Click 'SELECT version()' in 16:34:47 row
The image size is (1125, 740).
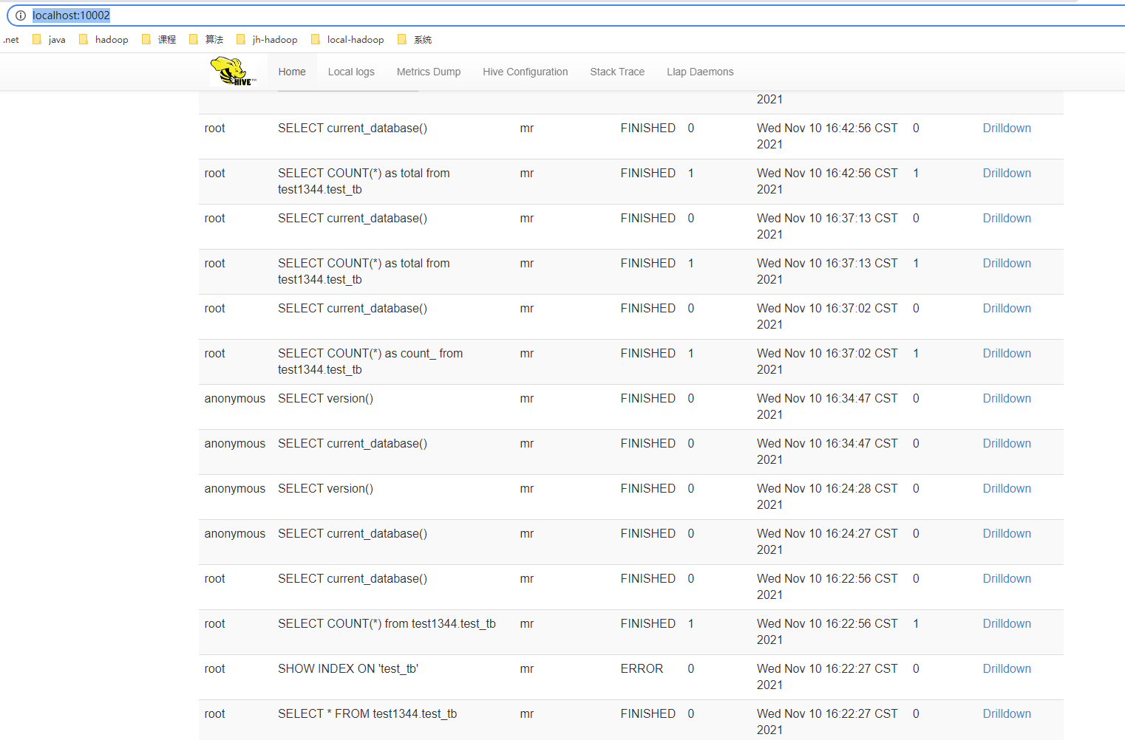[325, 399]
